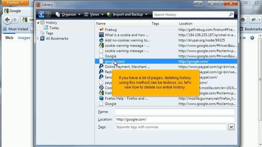Screen dimensions: 262x147
Task: Click the mozilla.gunnars.net location cell
Action: coord(207,98)
